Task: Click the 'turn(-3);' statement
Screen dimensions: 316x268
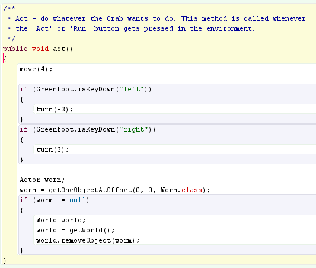Action: (55, 110)
